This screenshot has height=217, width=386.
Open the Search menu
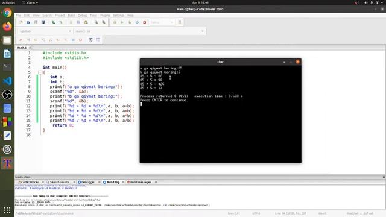(x=47, y=16)
